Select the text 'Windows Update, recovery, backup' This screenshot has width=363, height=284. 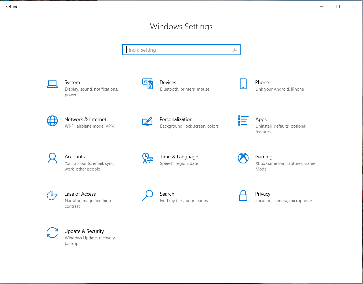coord(90,241)
